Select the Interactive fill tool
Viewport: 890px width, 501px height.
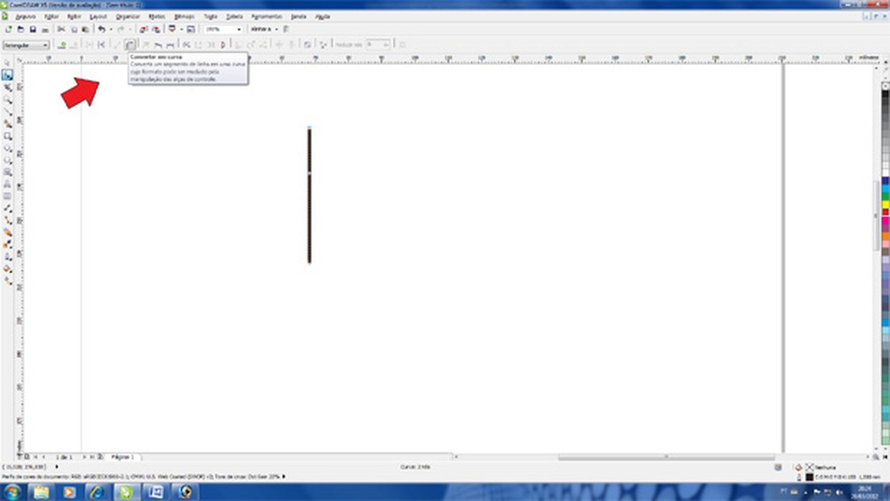7,281
